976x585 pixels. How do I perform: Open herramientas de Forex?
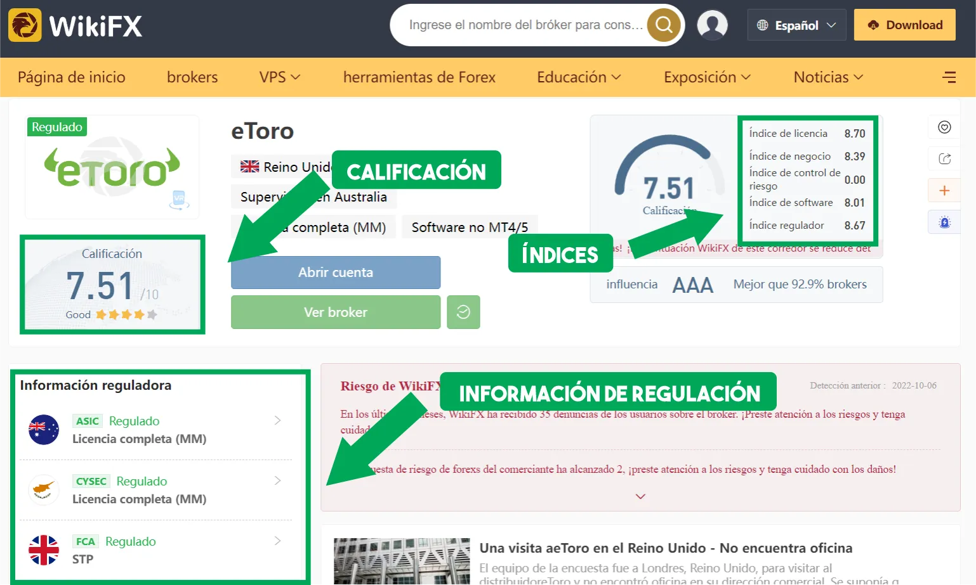(419, 77)
